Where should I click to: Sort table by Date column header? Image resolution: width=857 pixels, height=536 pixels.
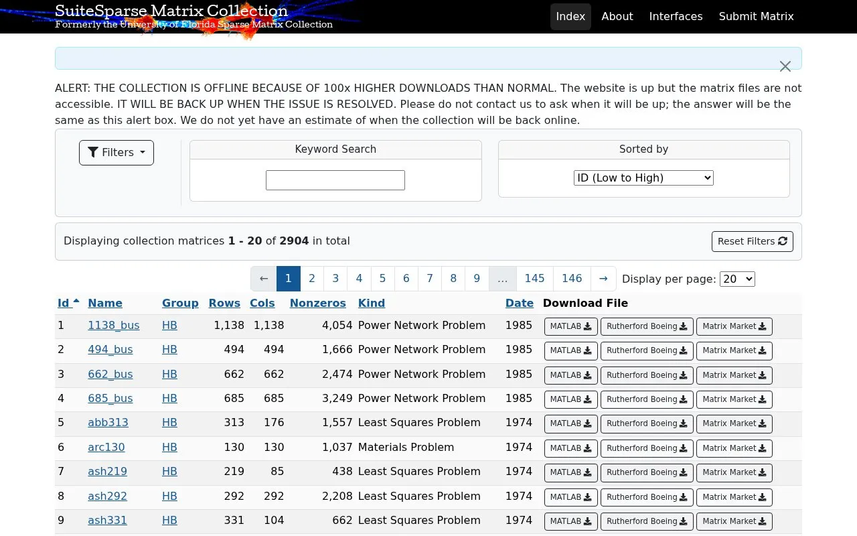tap(520, 303)
